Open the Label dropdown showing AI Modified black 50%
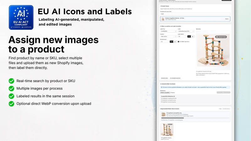The image size is (251, 141). point(186,31)
